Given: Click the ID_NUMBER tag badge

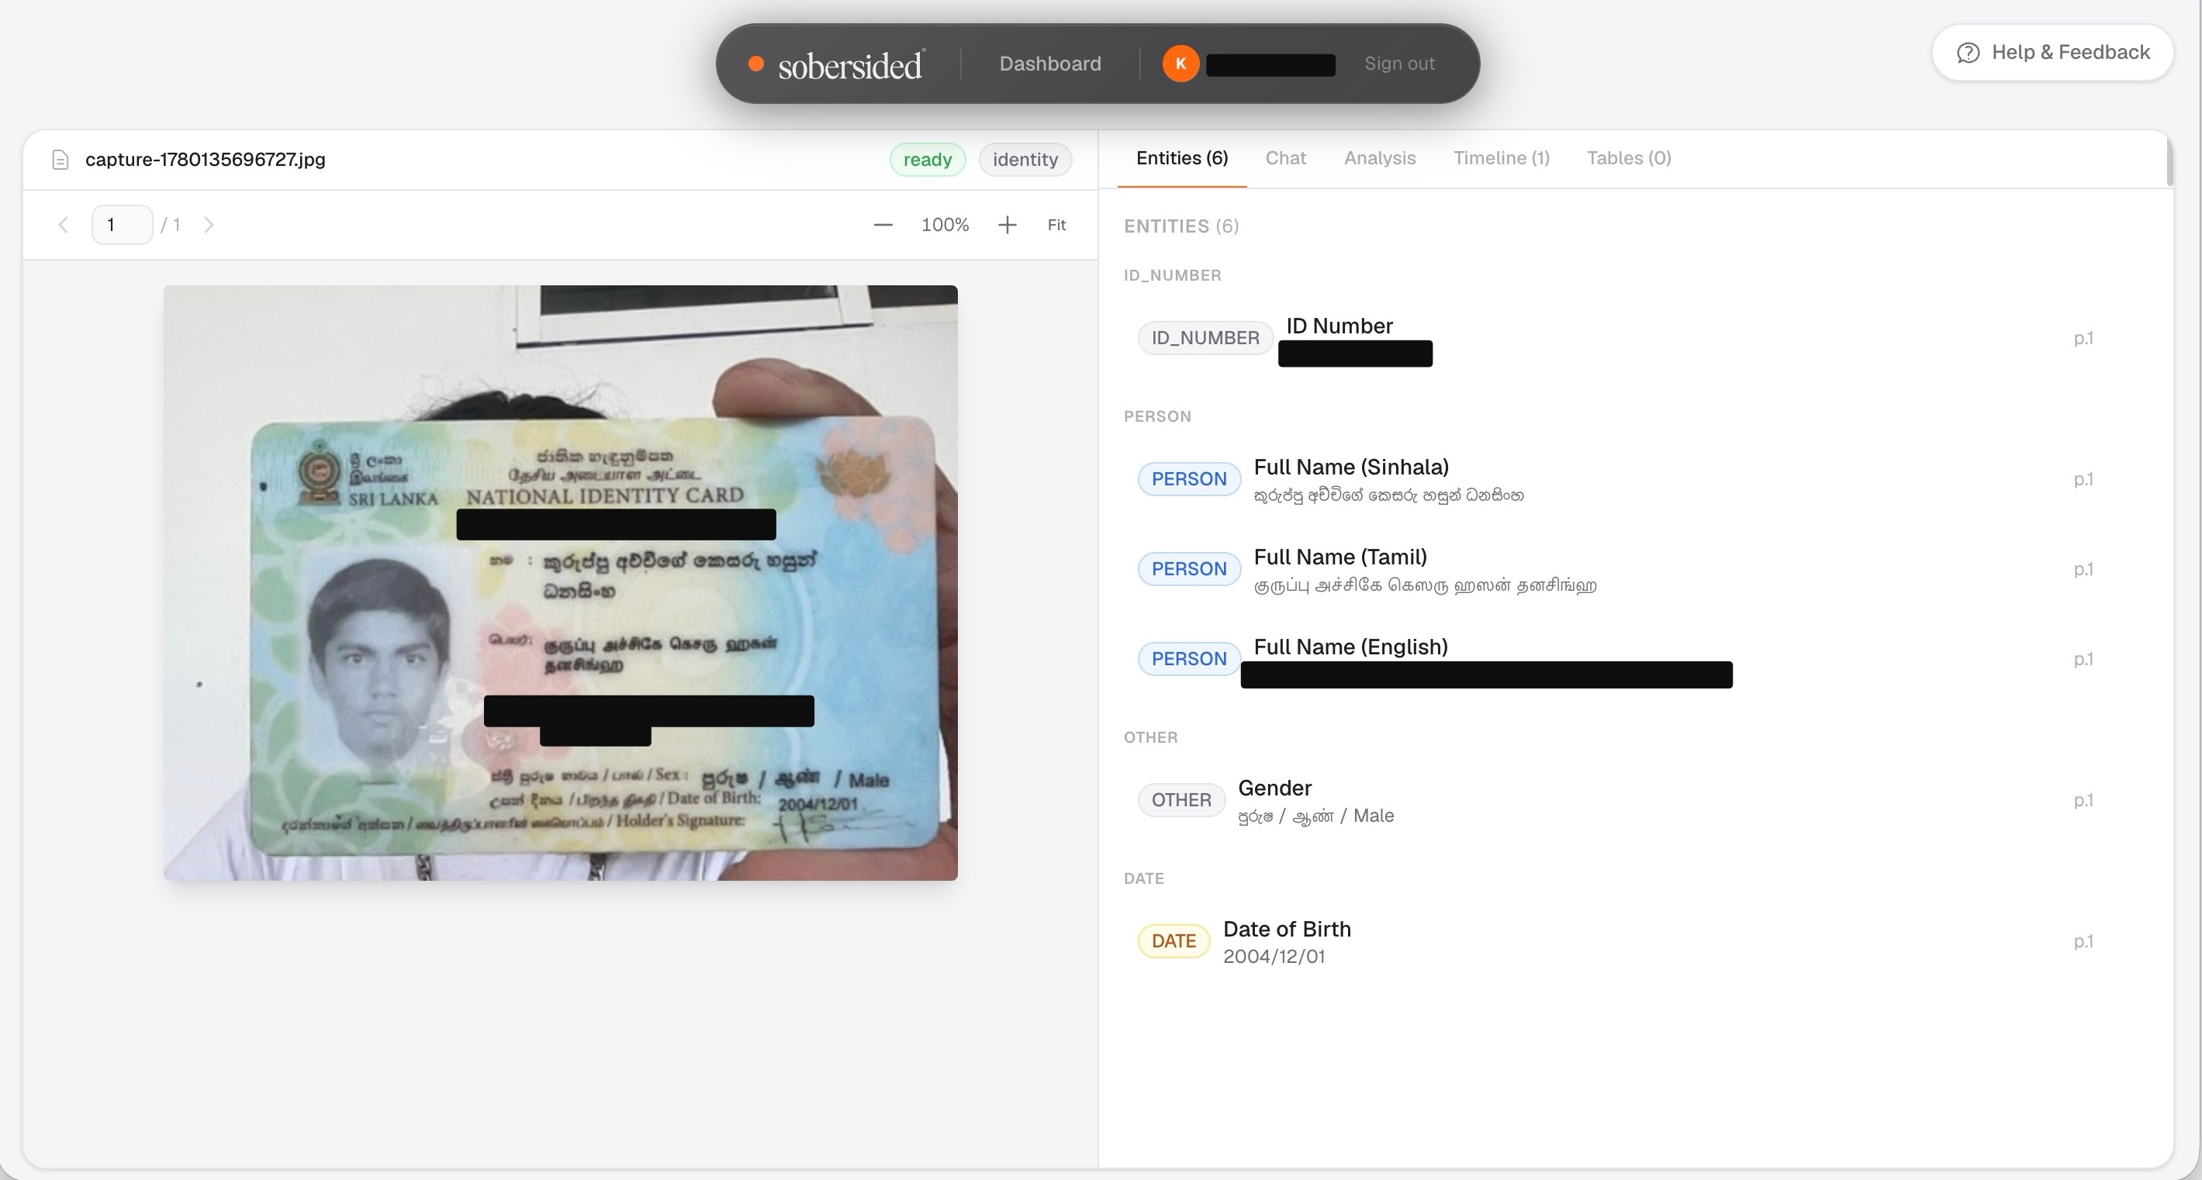Looking at the screenshot, I should click(1205, 338).
